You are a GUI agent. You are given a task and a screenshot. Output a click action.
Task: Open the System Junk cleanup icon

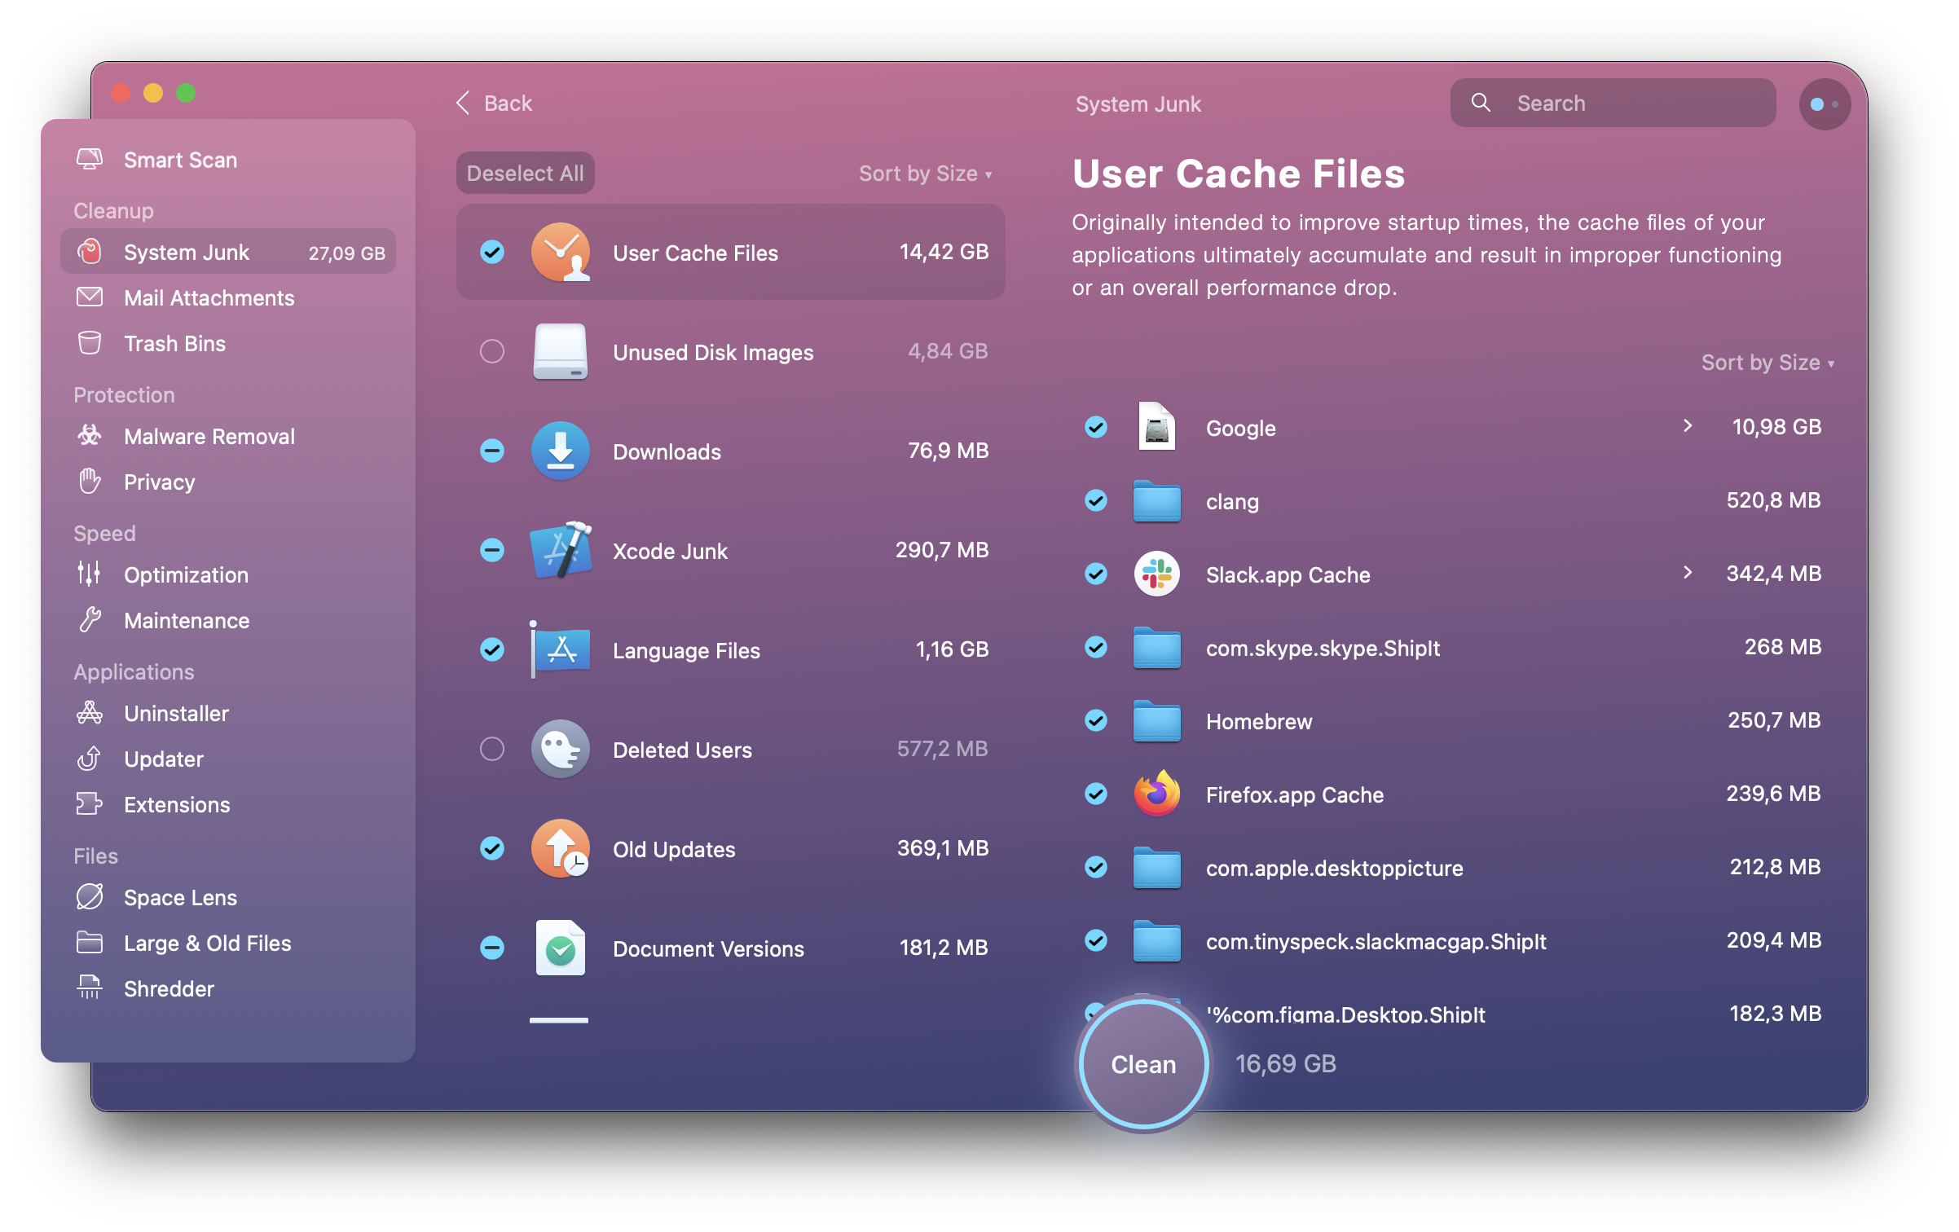[x=90, y=253]
